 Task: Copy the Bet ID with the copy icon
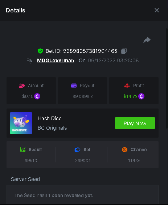[x=124, y=51]
